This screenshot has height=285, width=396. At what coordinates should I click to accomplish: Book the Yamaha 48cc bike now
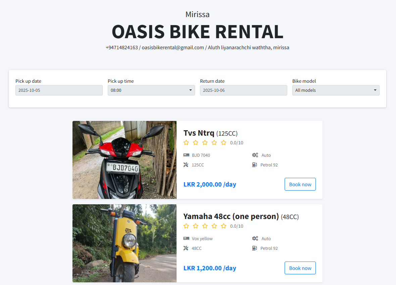(300, 268)
